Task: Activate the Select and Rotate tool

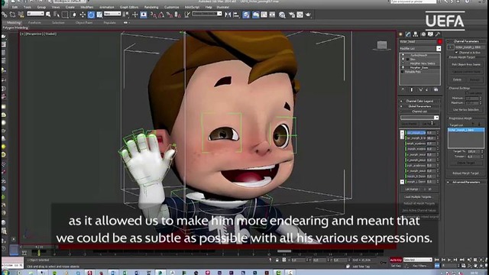Action: pos(91,15)
